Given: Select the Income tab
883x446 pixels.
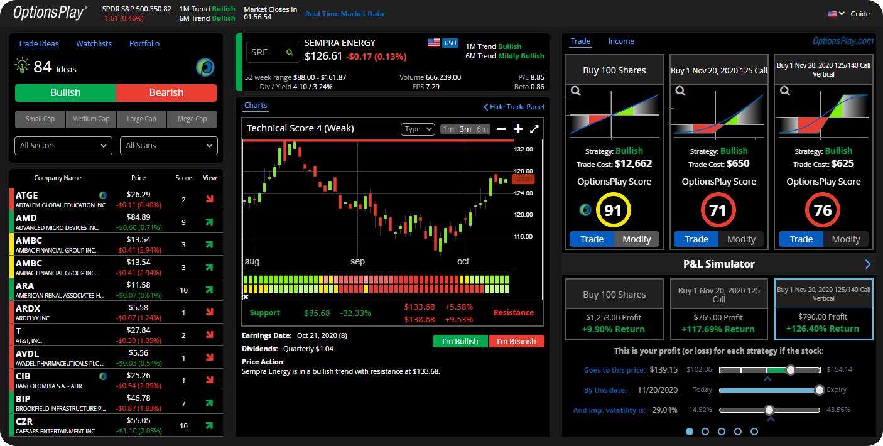Looking at the screenshot, I should (x=621, y=41).
